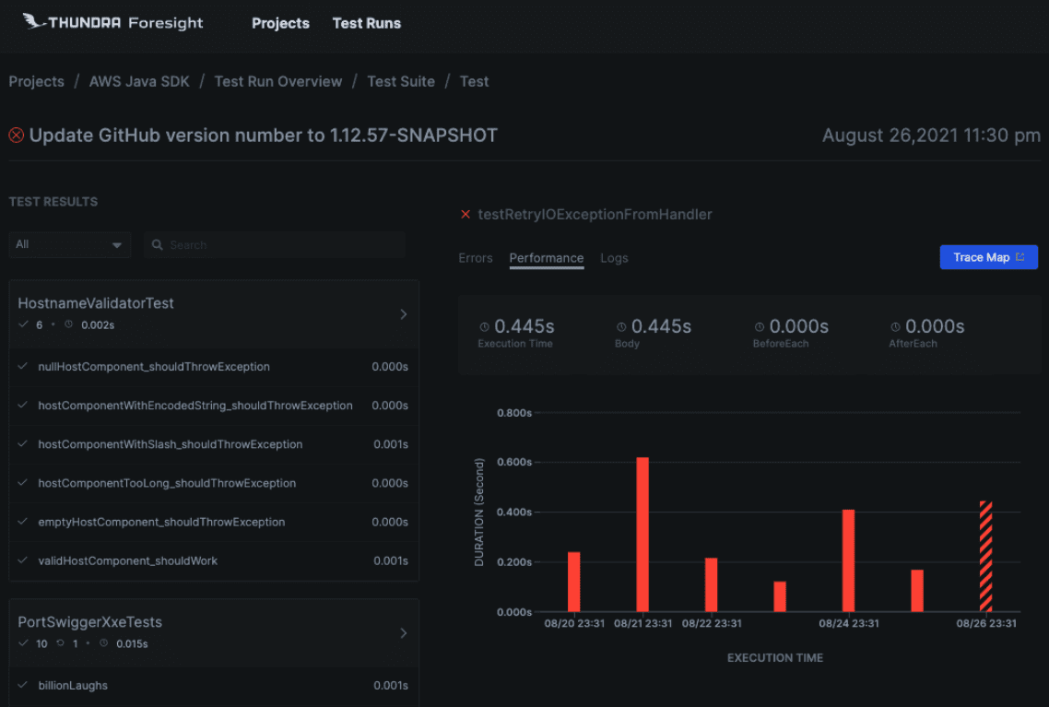Click the 0.015s duration under PortSwiggerXxeTests
The image size is (1049, 707).
132,643
